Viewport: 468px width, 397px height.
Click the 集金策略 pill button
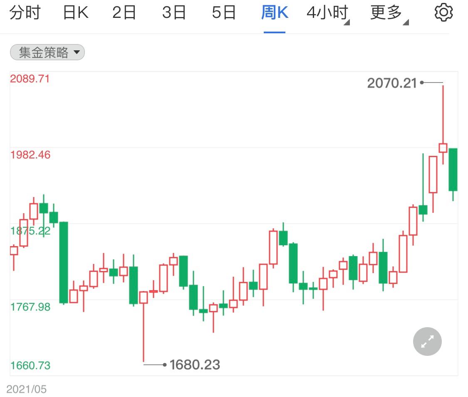click(47, 52)
